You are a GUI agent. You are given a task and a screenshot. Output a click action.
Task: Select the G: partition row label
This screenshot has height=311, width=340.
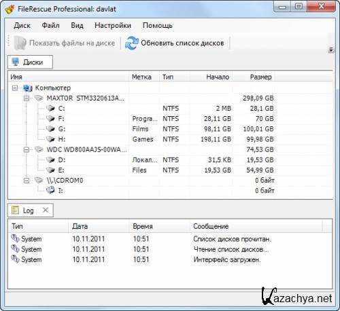click(62, 129)
